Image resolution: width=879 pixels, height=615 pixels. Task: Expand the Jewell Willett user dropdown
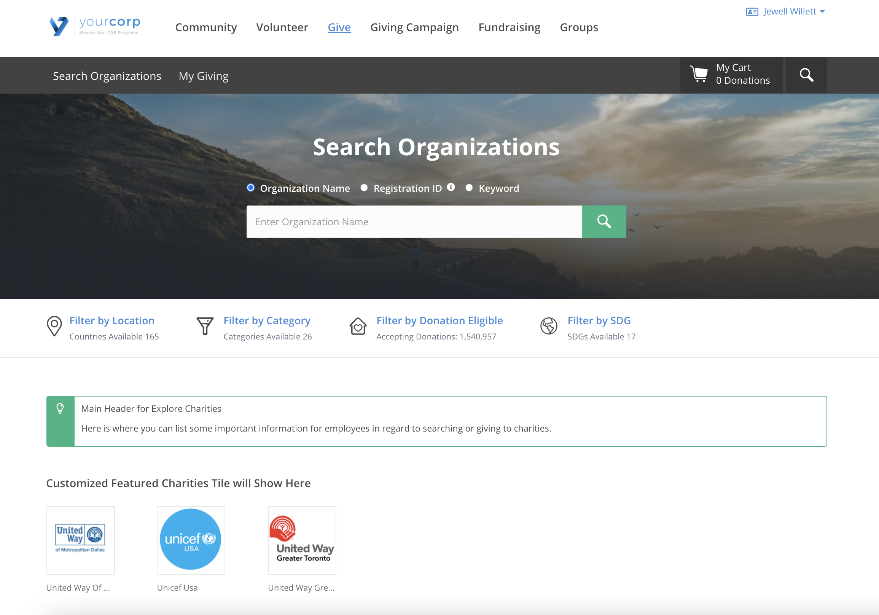(x=789, y=11)
